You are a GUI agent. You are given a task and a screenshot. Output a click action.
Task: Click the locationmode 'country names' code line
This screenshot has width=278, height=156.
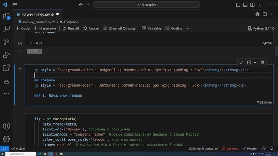pyautogui.click(x=121, y=135)
